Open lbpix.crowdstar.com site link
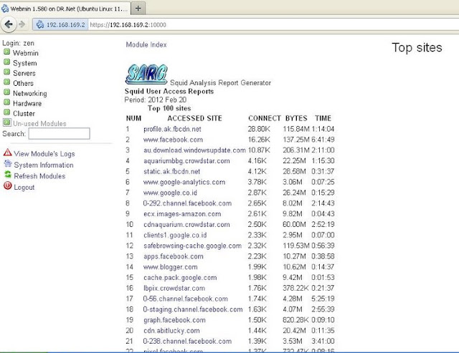Image resolution: width=459 pixels, height=353 pixels. point(174,289)
